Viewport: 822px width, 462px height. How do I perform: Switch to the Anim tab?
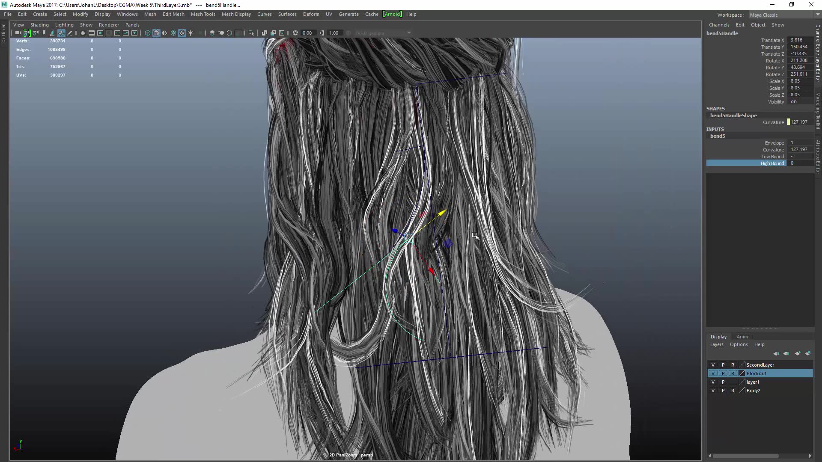click(x=742, y=336)
